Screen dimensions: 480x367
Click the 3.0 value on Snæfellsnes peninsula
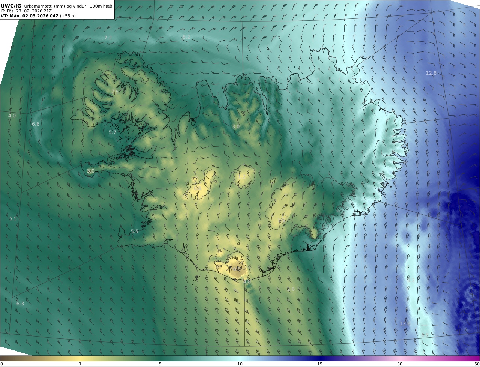coord(91,171)
